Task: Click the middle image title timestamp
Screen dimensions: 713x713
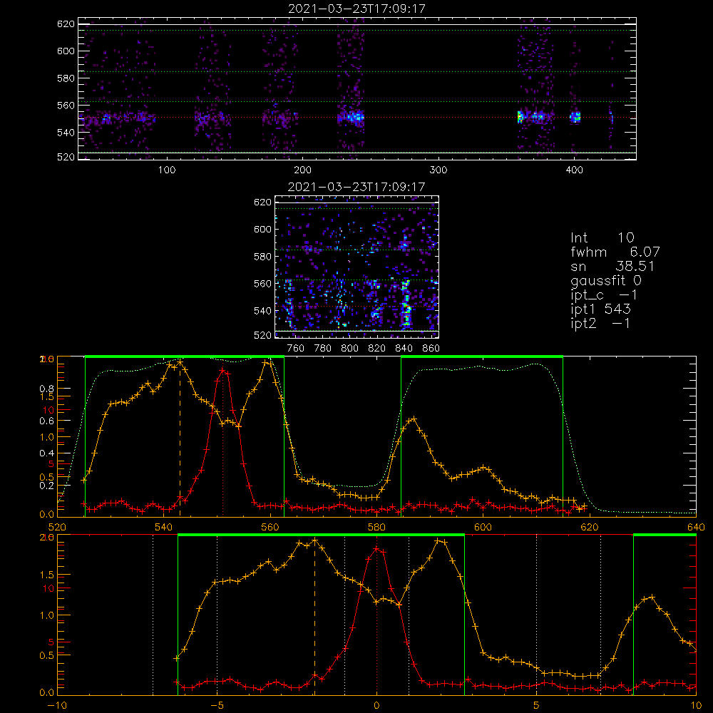Action: click(x=356, y=187)
